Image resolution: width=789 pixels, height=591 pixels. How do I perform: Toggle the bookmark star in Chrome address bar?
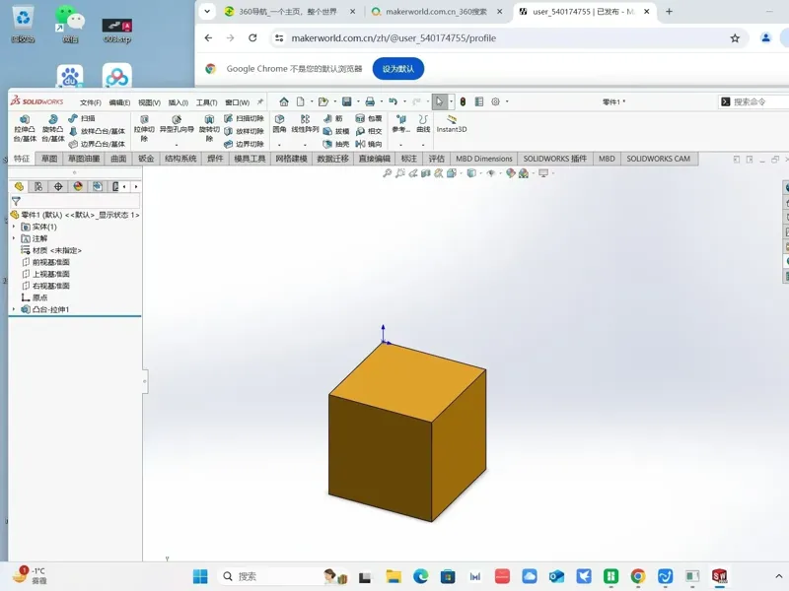[x=735, y=38]
